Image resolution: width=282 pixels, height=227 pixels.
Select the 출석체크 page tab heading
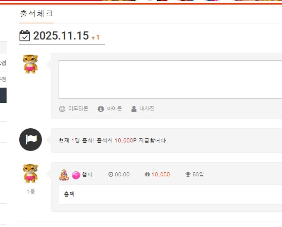click(36, 14)
